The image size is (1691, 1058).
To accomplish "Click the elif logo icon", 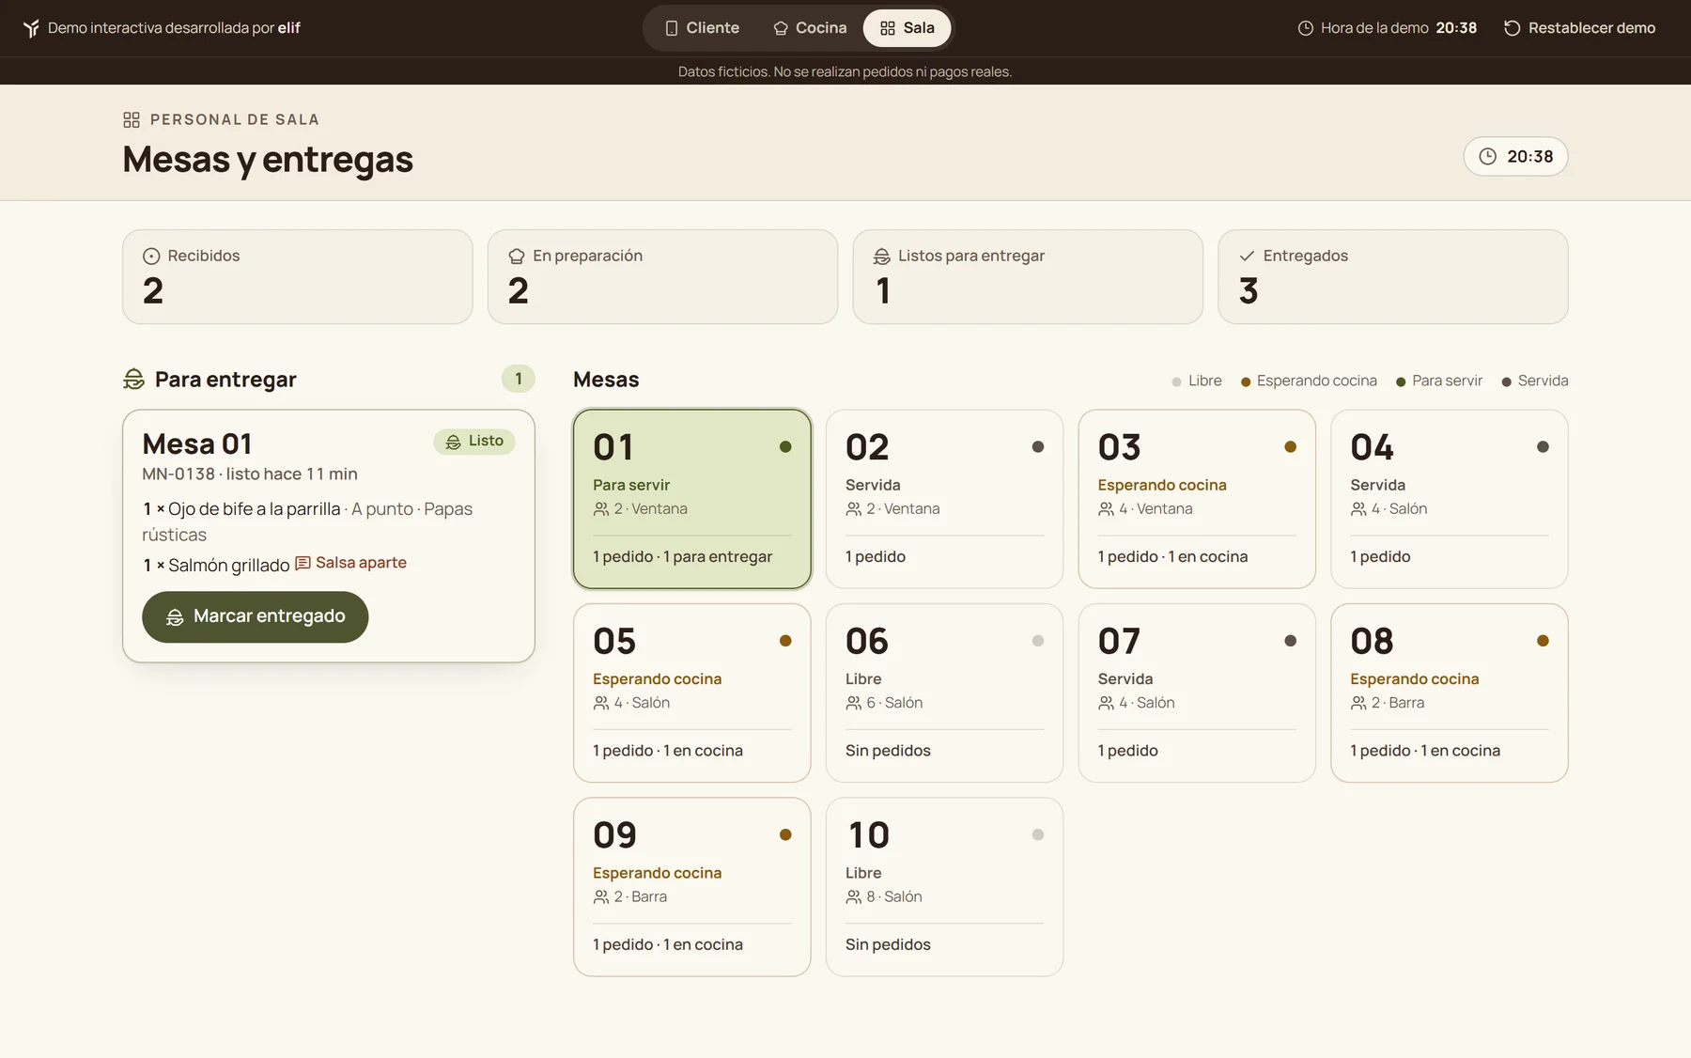I will (x=31, y=28).
